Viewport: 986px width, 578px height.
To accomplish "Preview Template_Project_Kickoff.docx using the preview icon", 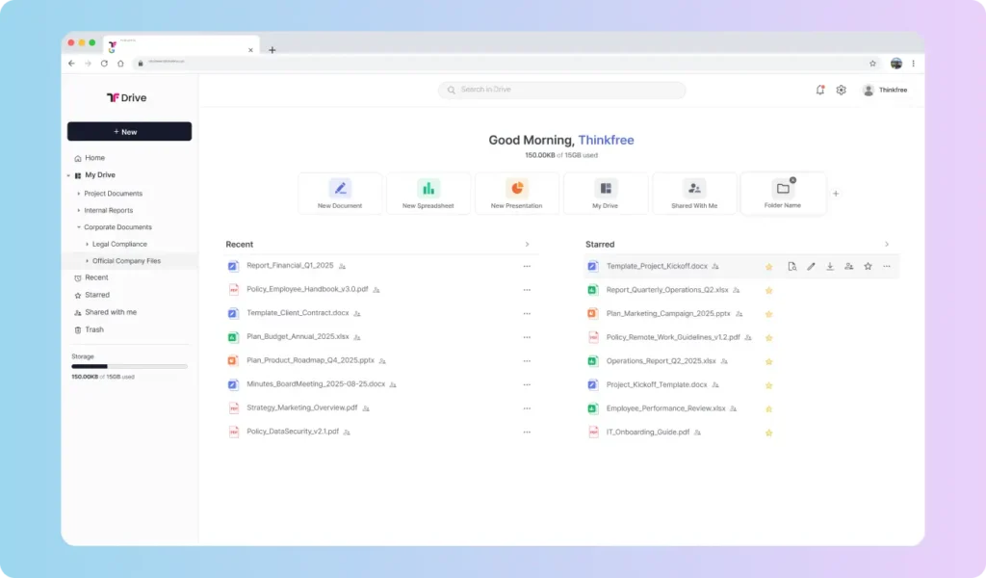I will pos(791,267).
